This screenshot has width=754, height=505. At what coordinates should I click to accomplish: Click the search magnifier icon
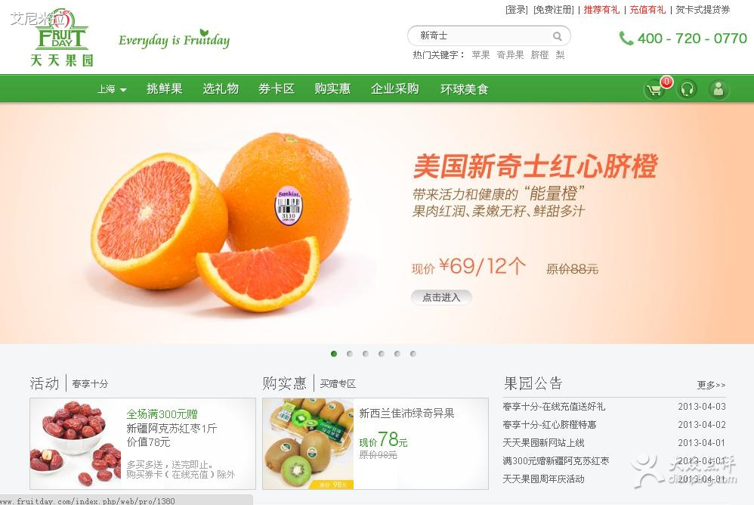coord(558,36)
